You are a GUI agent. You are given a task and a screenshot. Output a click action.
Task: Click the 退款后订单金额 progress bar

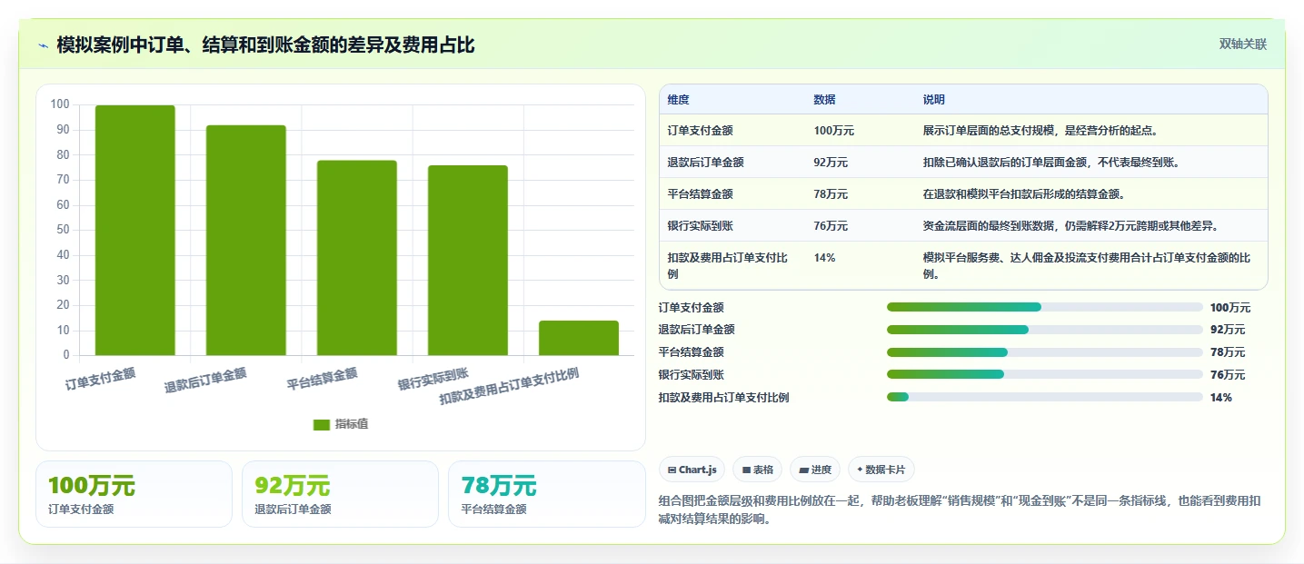1045,330
